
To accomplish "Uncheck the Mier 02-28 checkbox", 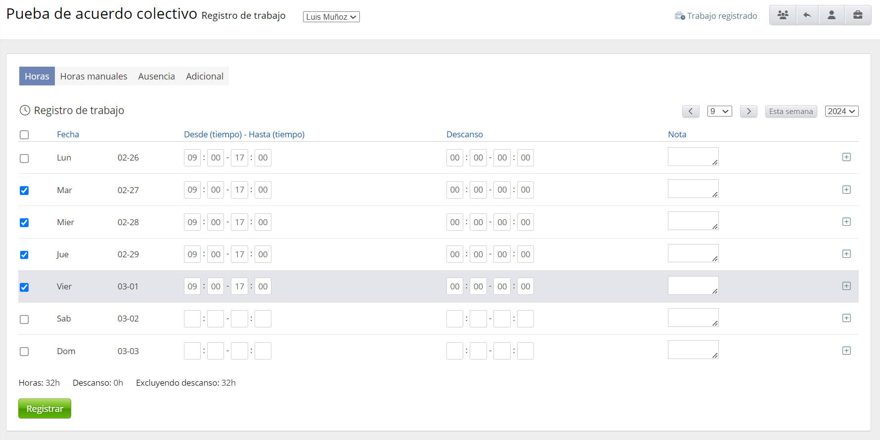I will (24, 223).
